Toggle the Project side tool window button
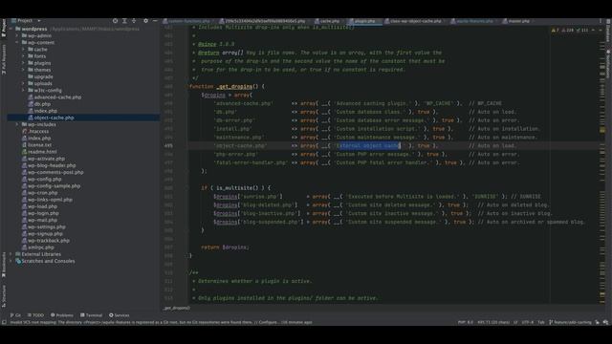 point(4,27)
